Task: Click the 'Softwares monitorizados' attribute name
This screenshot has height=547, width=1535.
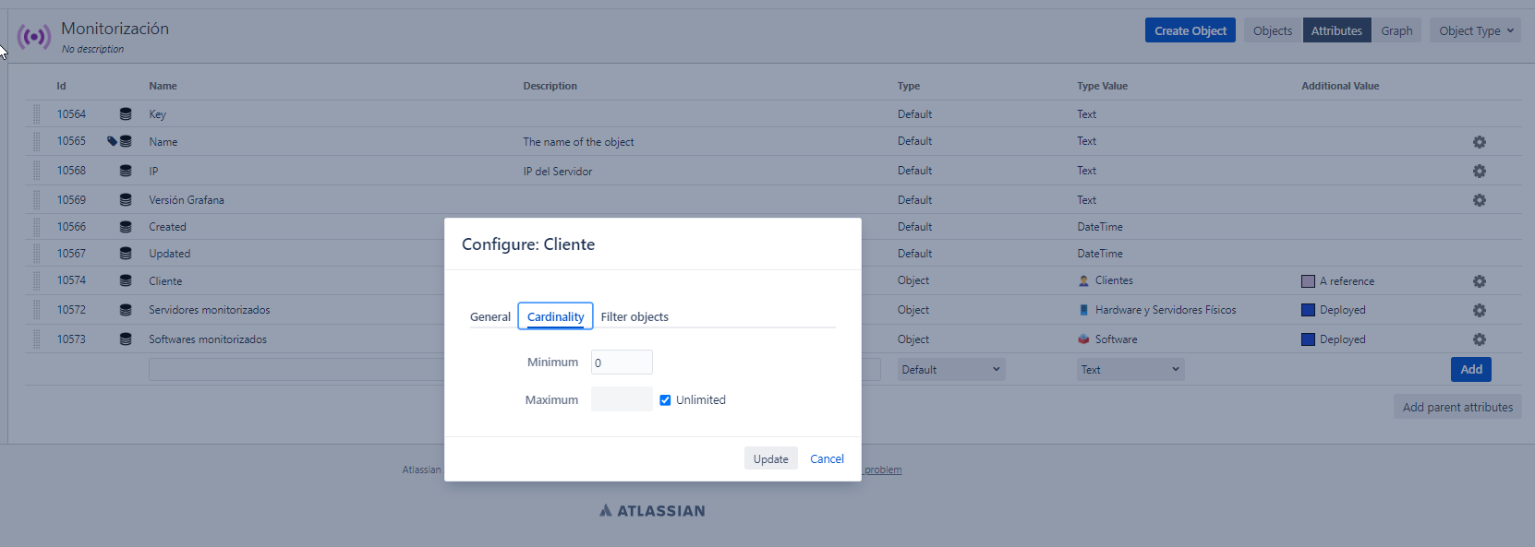Action: 208,339
